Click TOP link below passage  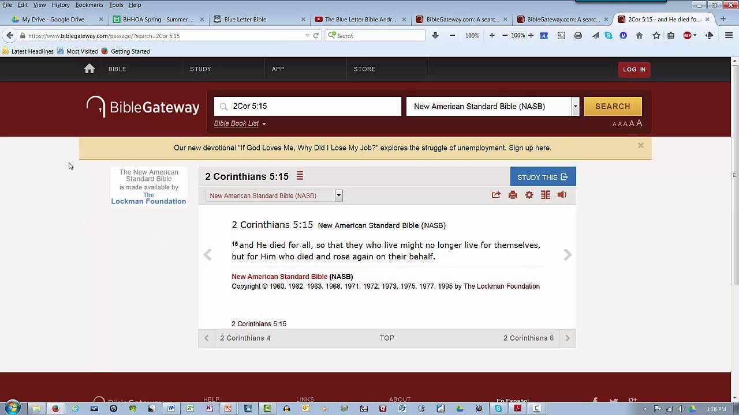tap(387, 338)
